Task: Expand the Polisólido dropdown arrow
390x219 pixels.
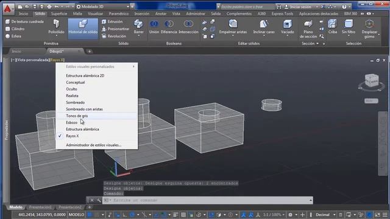Action: point(56,36)
